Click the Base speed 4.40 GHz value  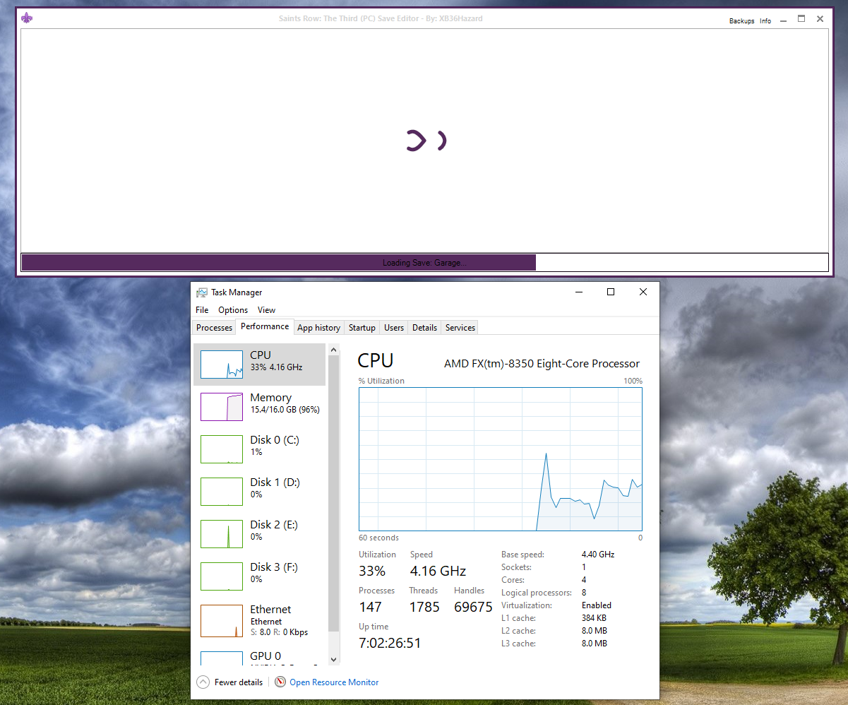coord(598,555)
